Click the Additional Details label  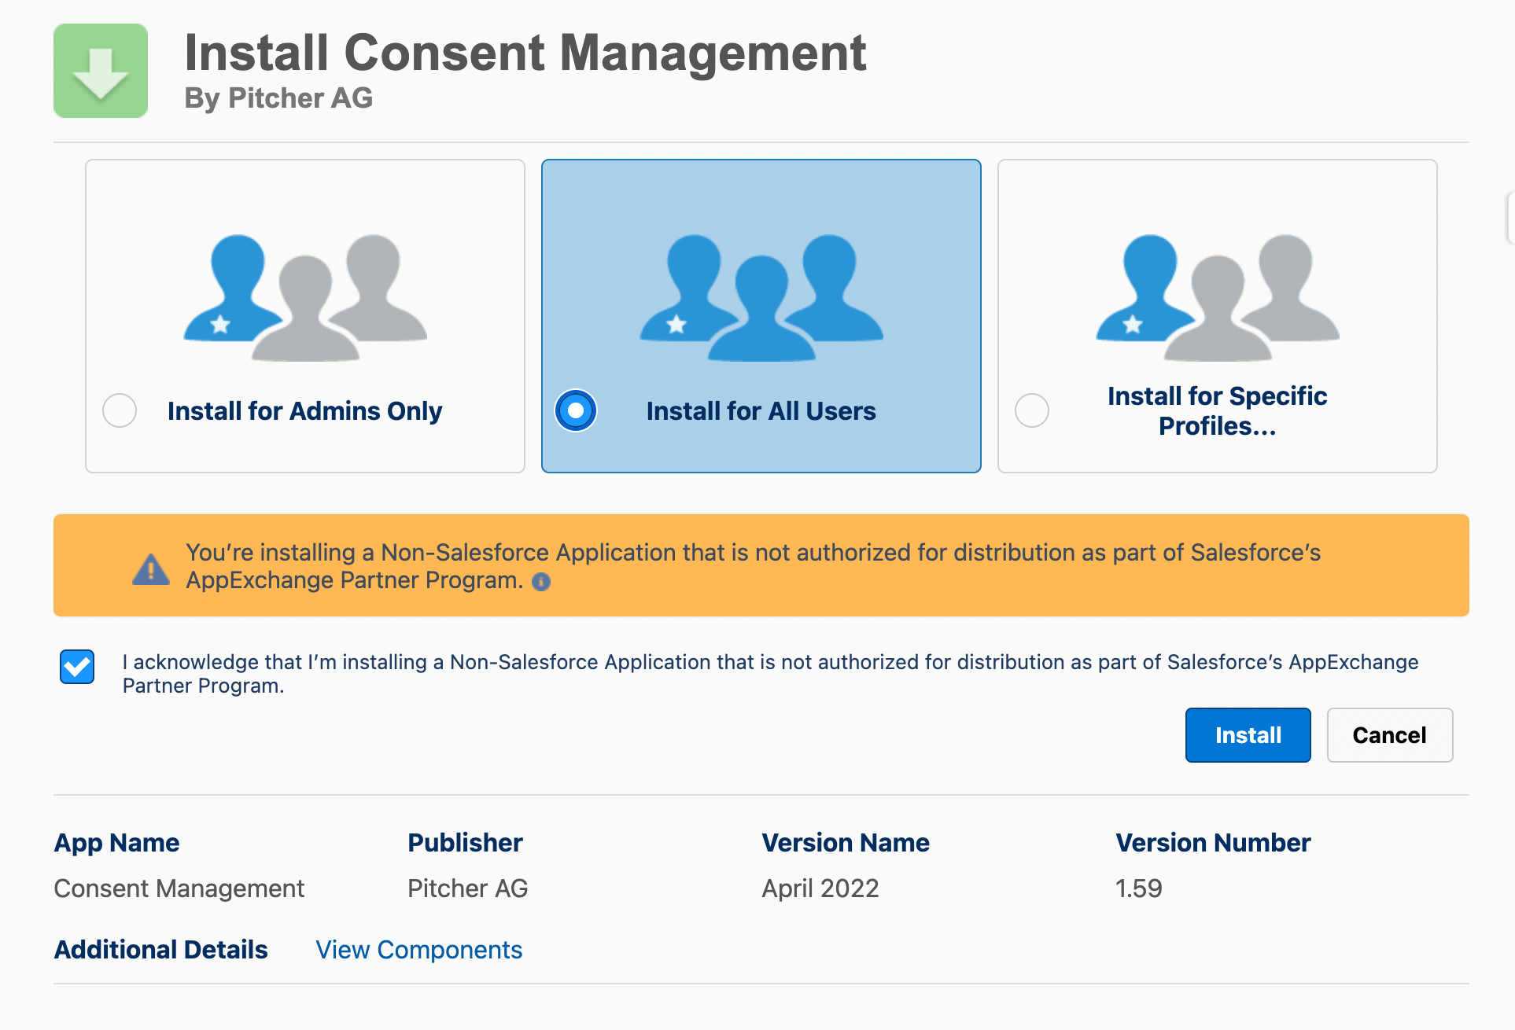click(x=160, y=950)
